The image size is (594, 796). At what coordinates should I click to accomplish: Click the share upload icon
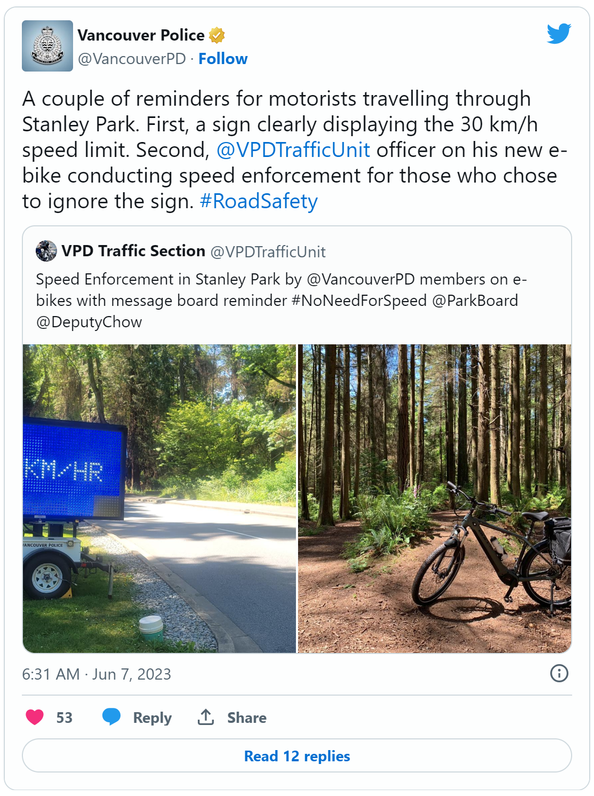[206, 717]
